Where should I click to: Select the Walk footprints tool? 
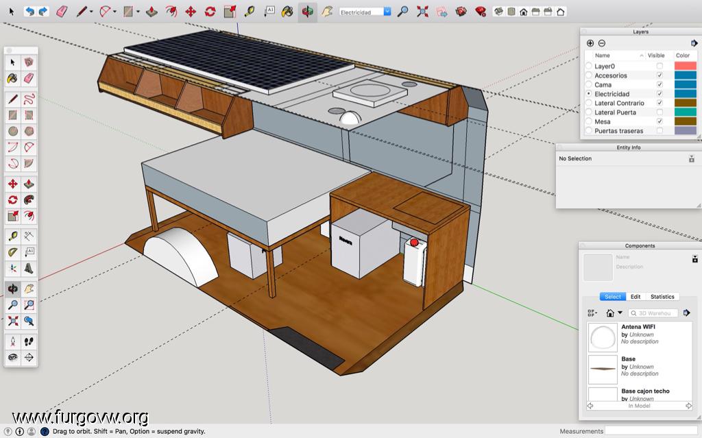[x=29, y=341]
